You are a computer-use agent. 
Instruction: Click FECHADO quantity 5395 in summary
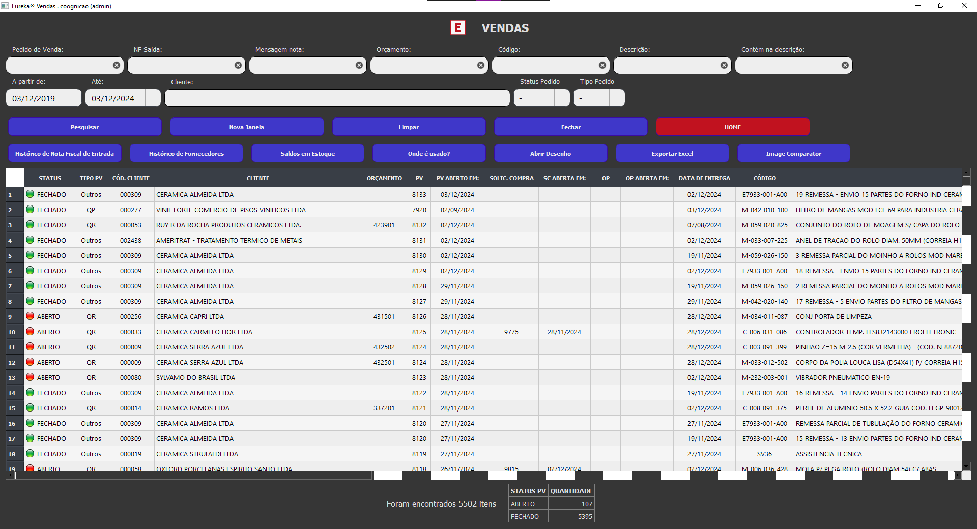[571, 516]
